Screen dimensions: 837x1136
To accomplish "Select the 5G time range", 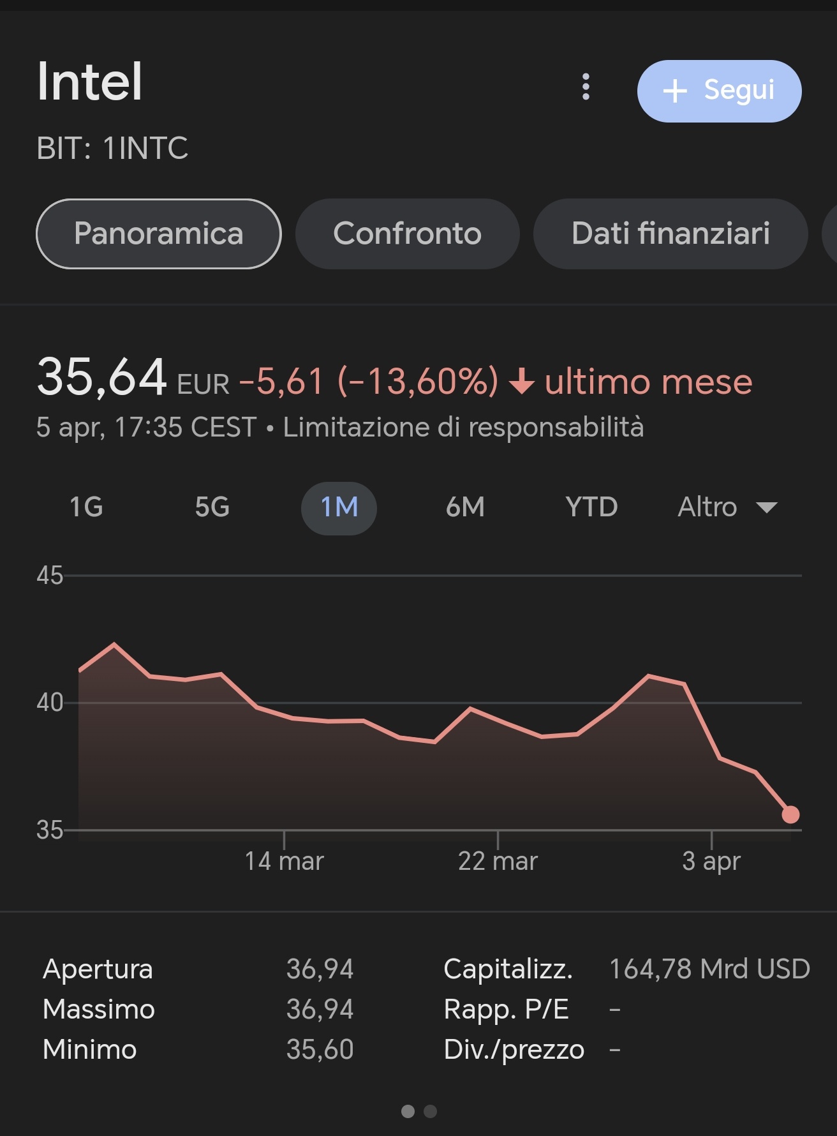I will (212, 507).
